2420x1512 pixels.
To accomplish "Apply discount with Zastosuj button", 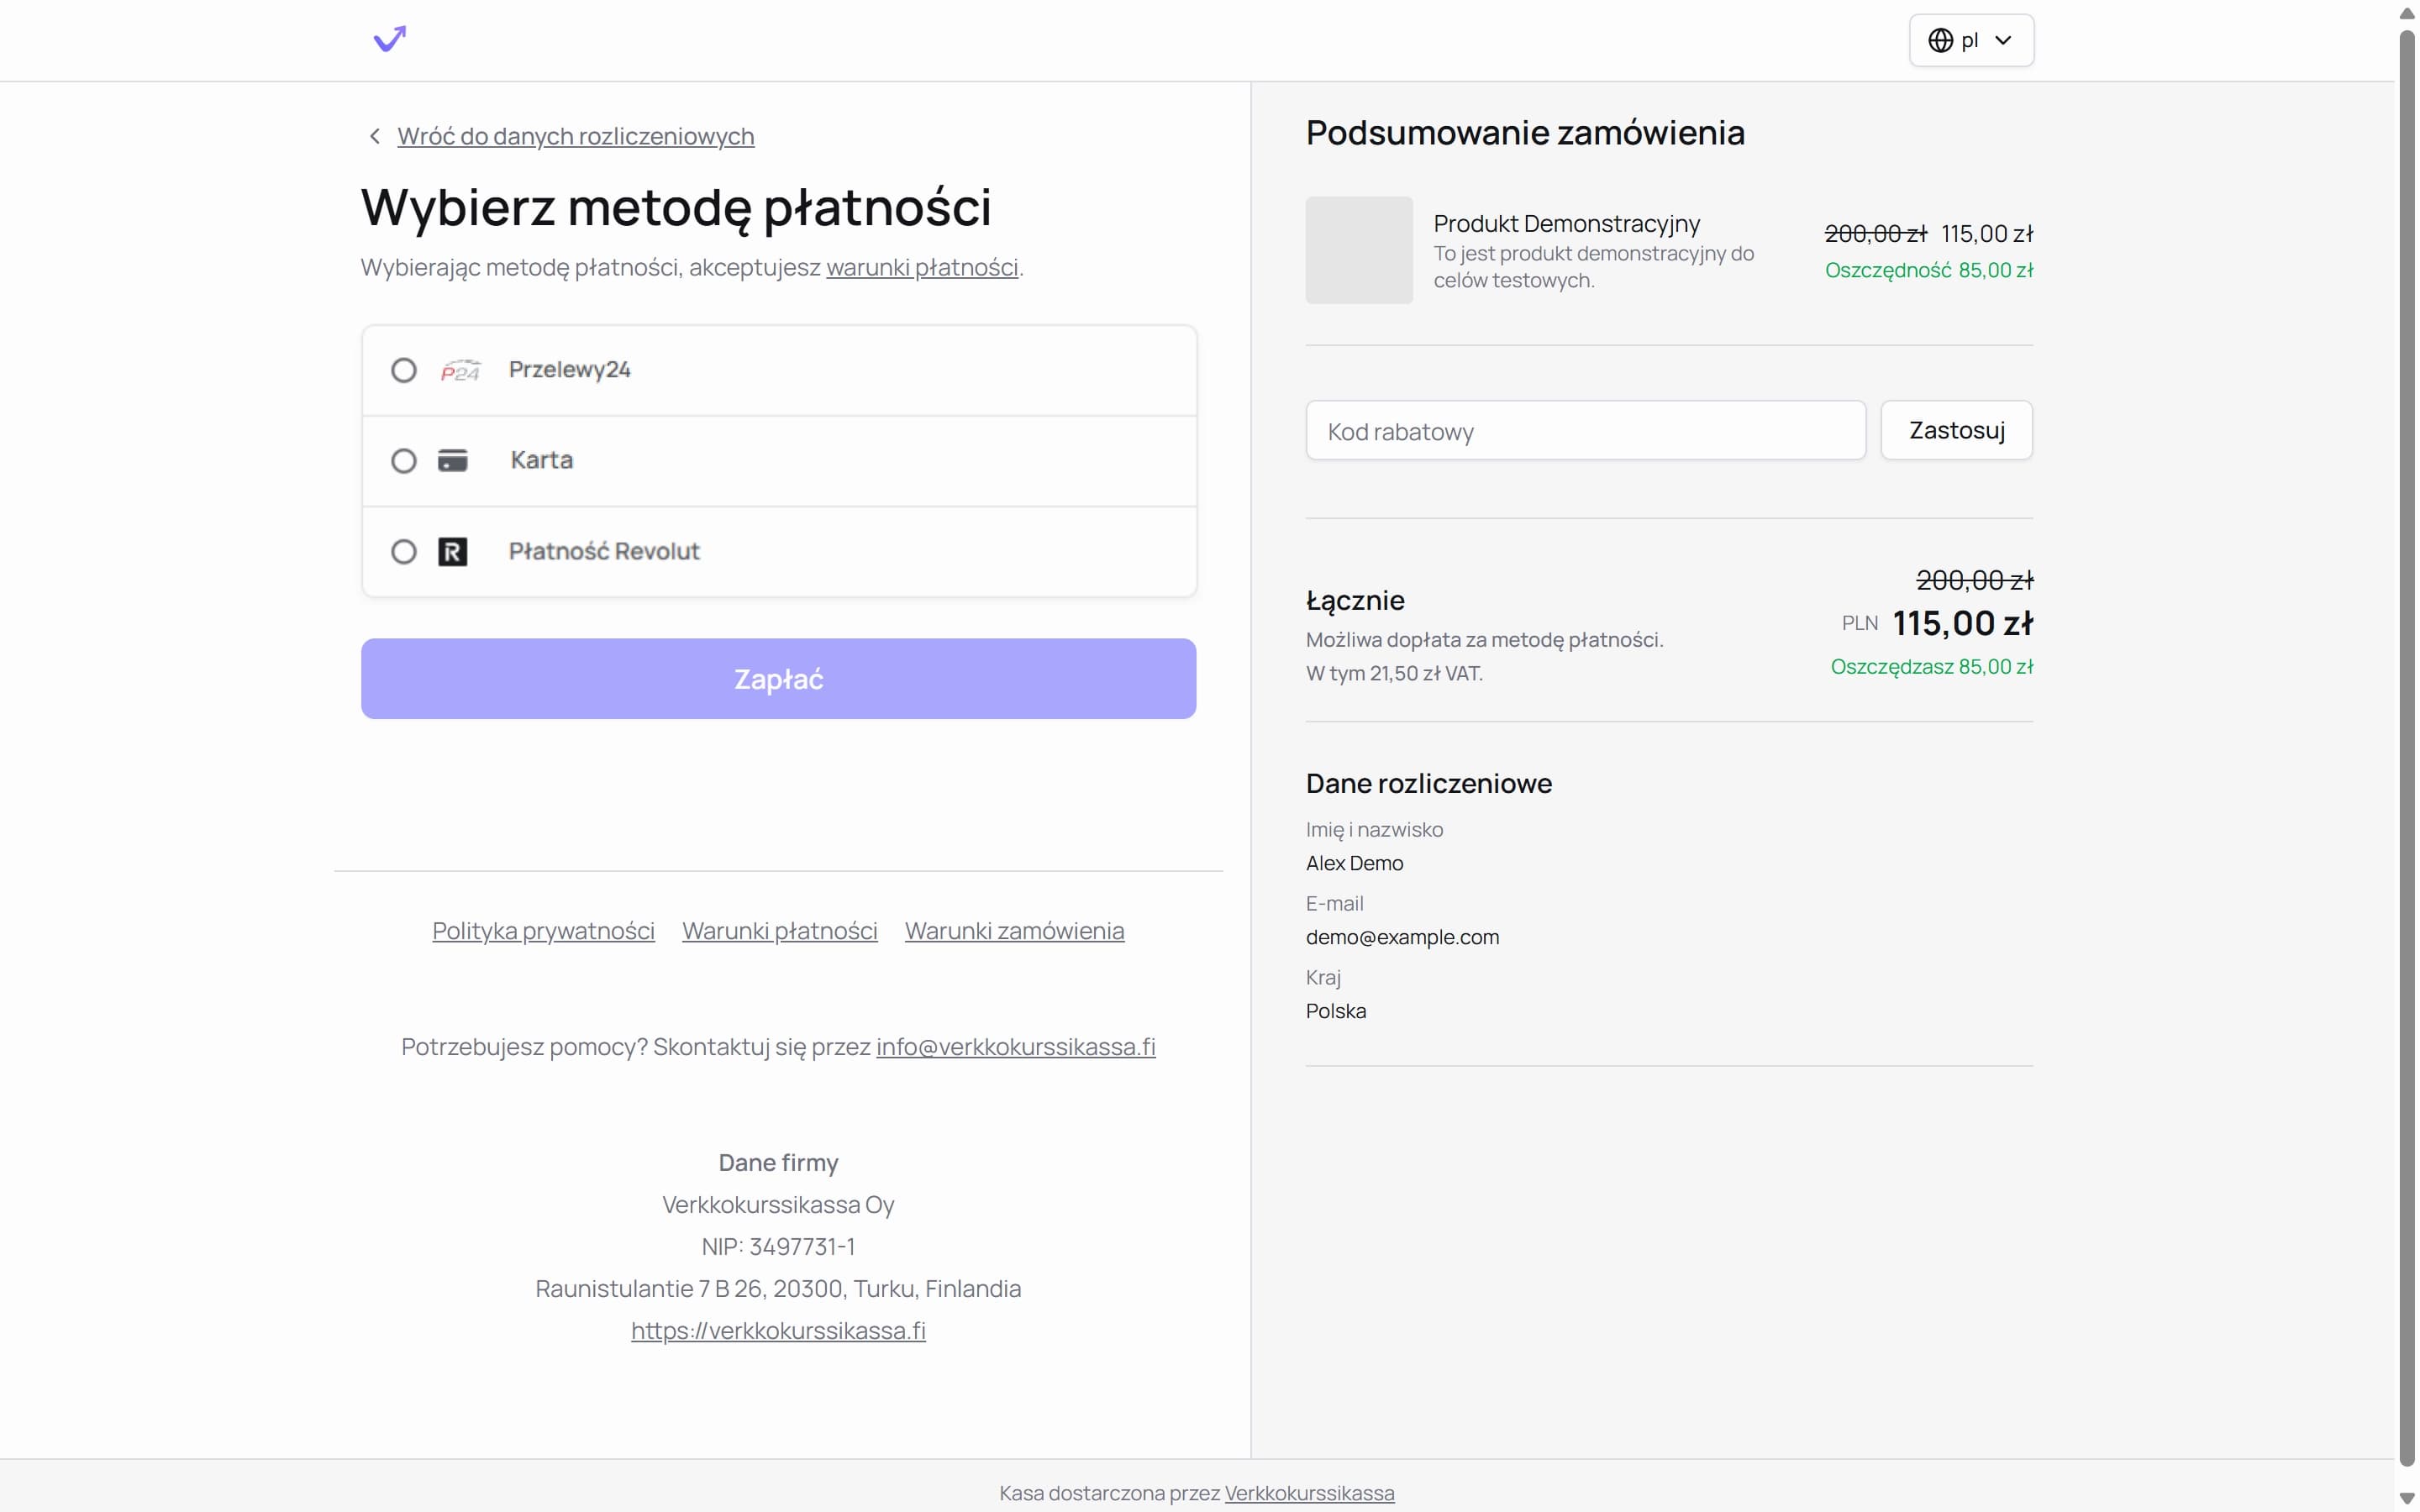I will pos(1956,431).
